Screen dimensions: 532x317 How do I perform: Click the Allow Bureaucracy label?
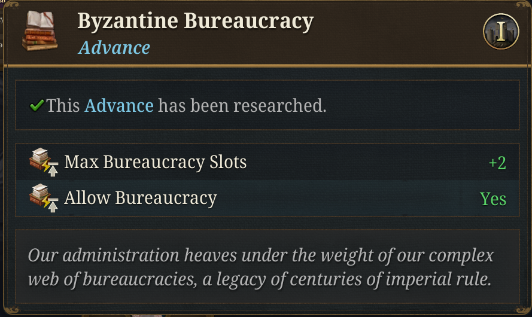(140, 198)
